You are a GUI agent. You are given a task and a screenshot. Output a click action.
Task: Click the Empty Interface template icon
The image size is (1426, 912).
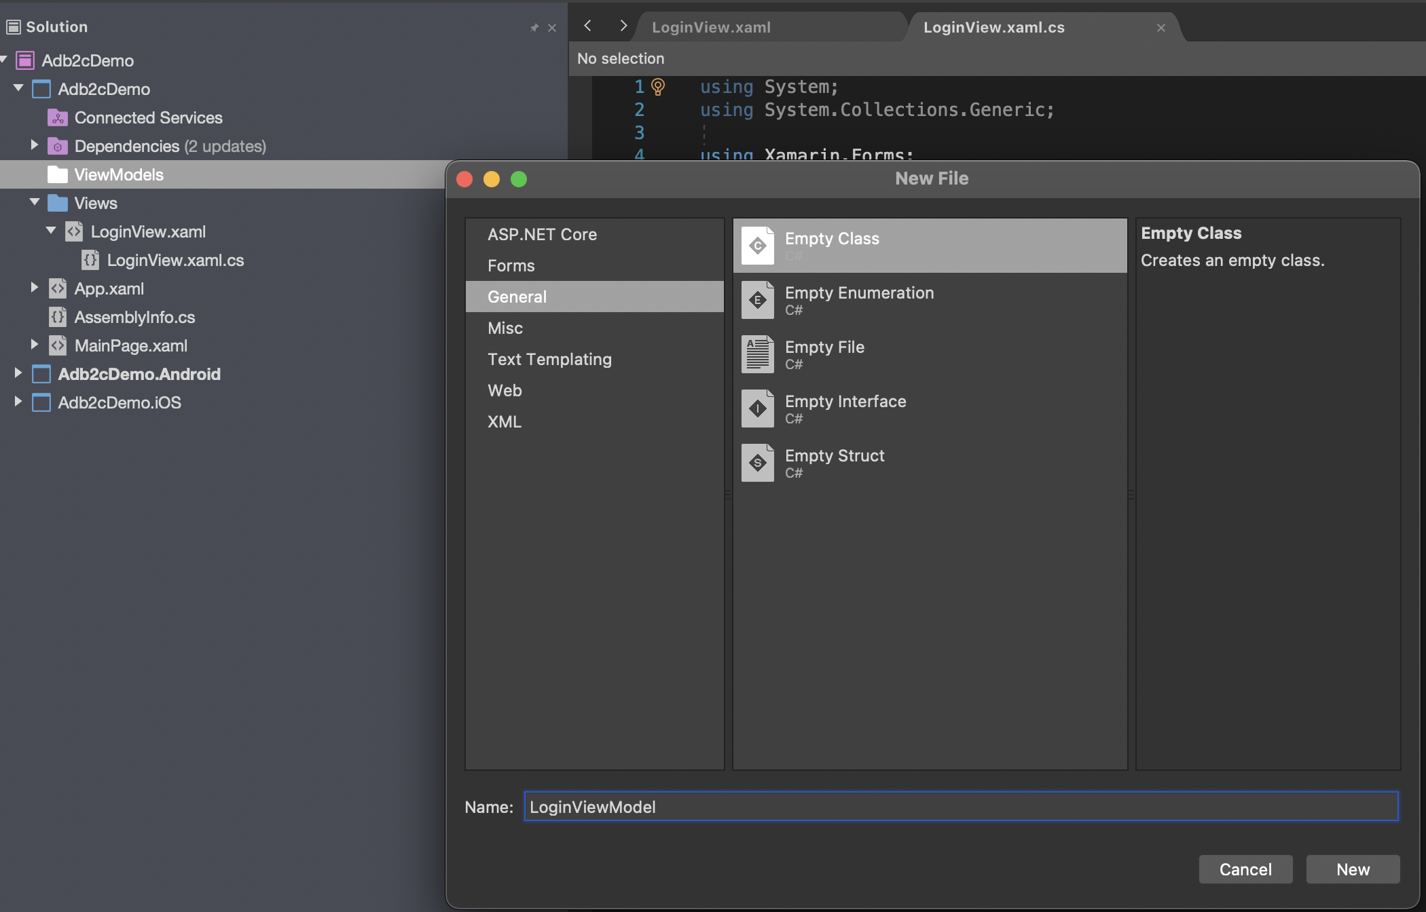(757, 408)
